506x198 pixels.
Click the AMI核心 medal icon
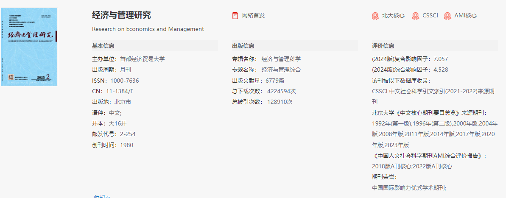click(447, 16)
